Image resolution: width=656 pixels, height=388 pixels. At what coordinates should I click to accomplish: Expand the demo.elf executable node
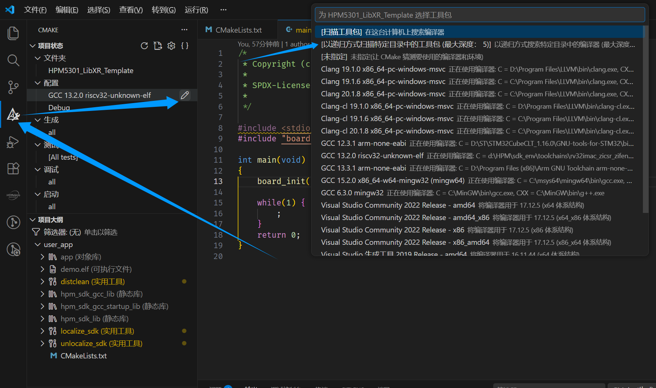click(x=42, y=269)
